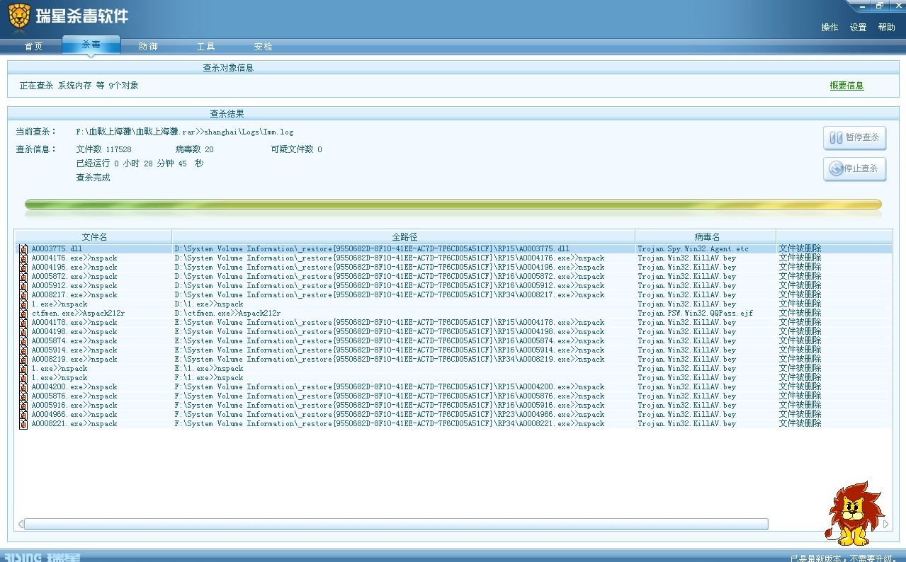This screenshot has width=906, height=562.
Task: Click virus icon beside A0008219.exe>>nspack
Action: point(23,360)
